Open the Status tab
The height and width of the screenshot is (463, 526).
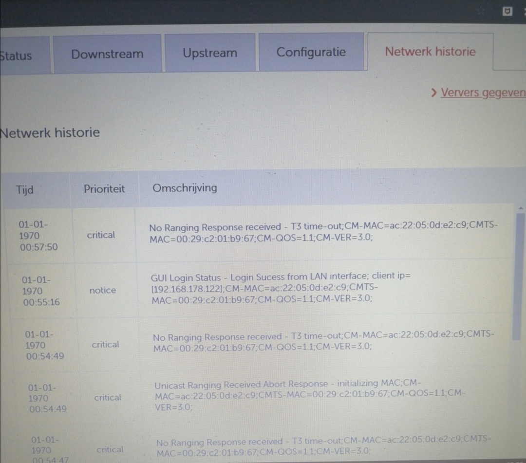[x=17, y=55]
